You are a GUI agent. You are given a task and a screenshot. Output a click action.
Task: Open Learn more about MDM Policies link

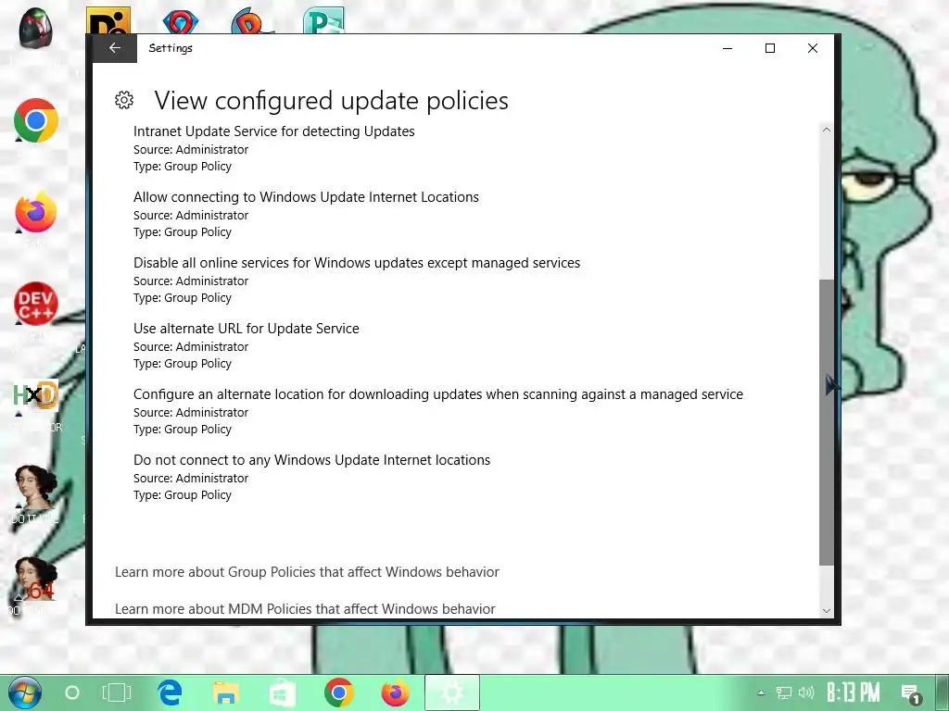pos(305,609)
